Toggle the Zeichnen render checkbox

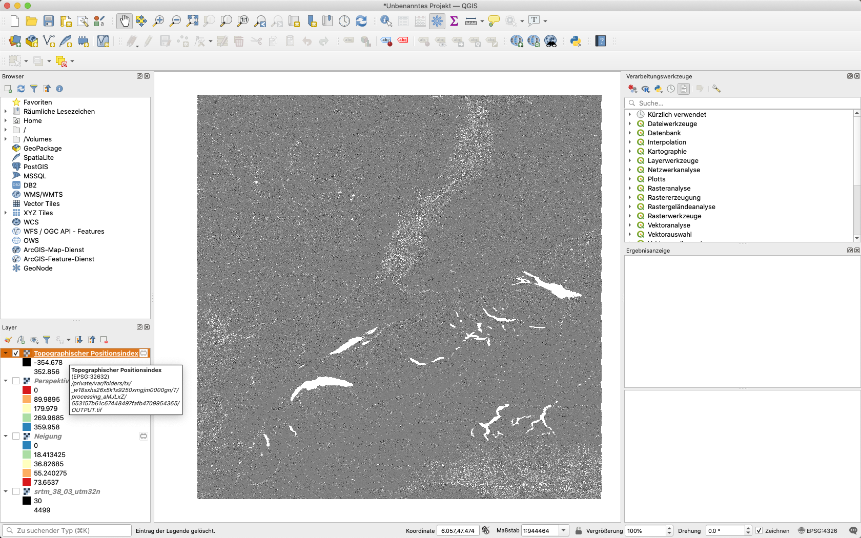click(x=759, y=531)
